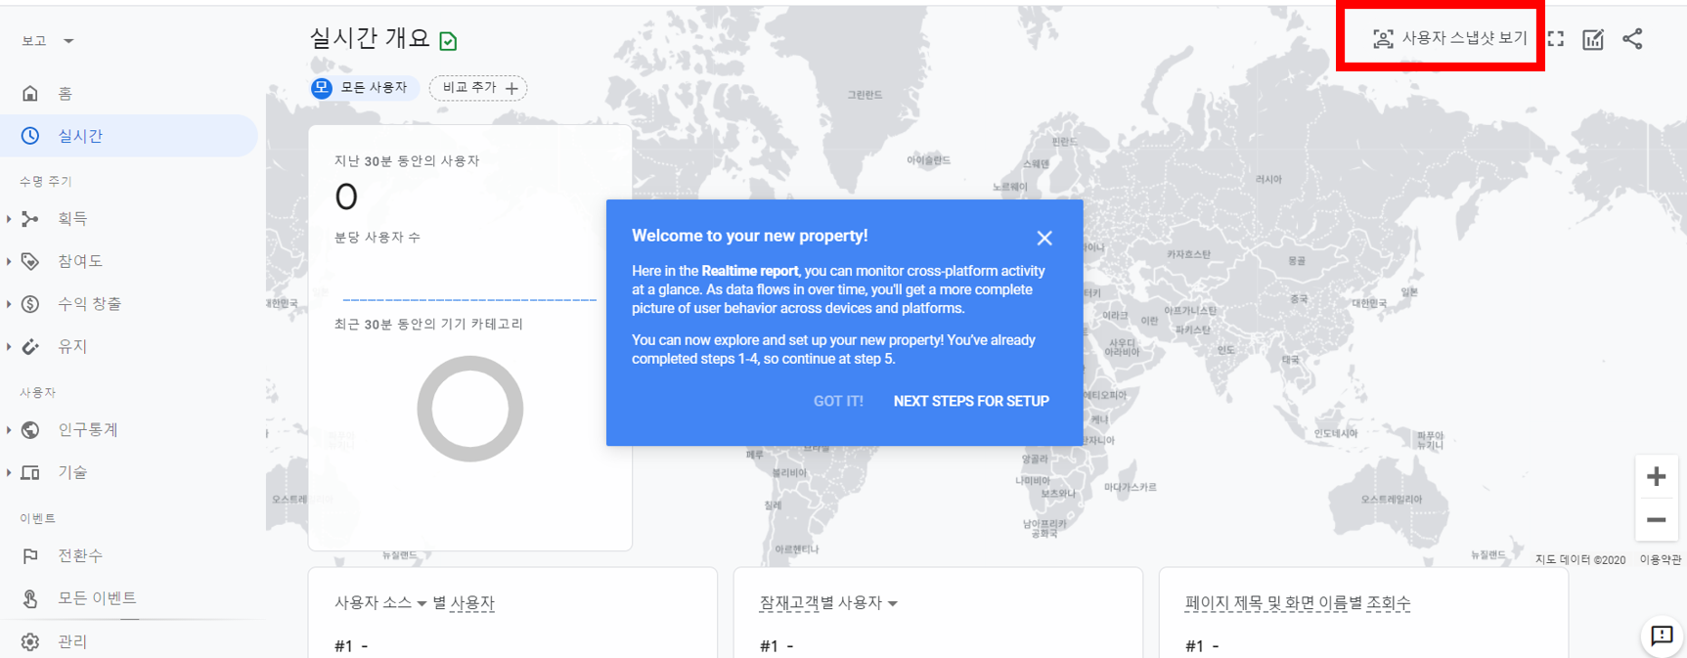Open the 보고 dropdown at top left
The image size is (1687, 658).
coord(48,41)
